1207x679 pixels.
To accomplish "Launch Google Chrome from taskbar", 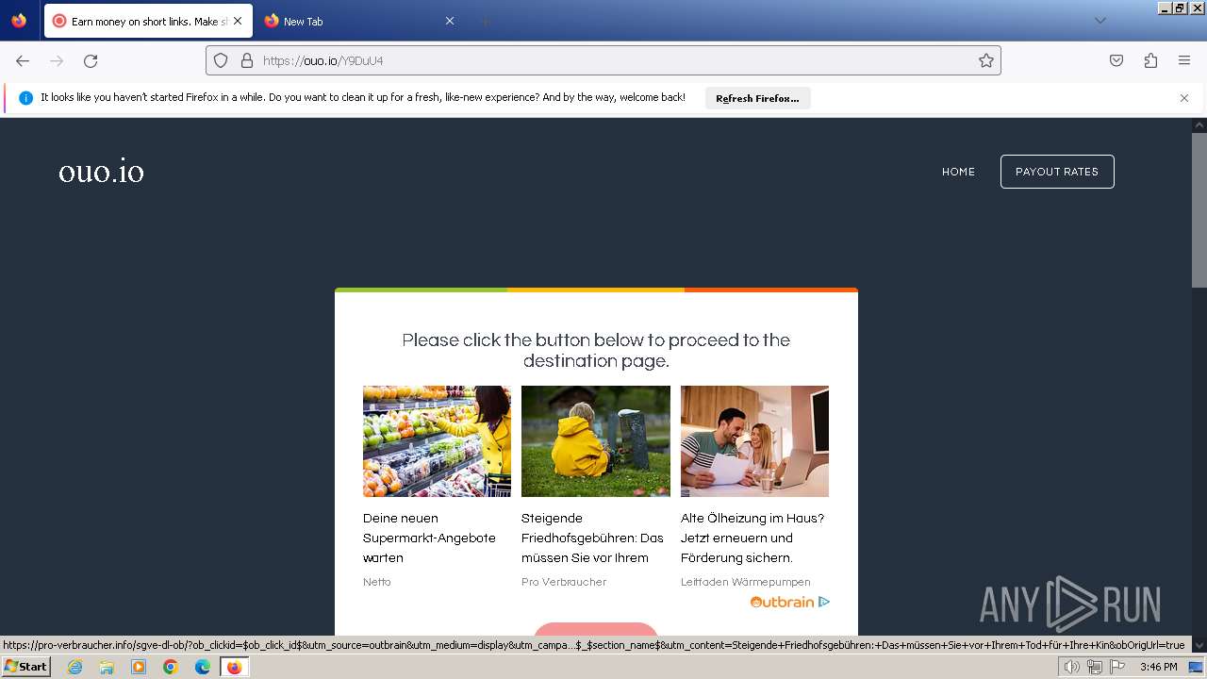I will pyautogui.click(x=171, y=667).
